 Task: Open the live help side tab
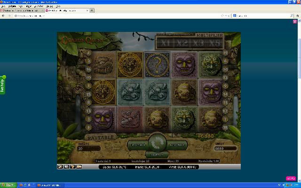2,85
